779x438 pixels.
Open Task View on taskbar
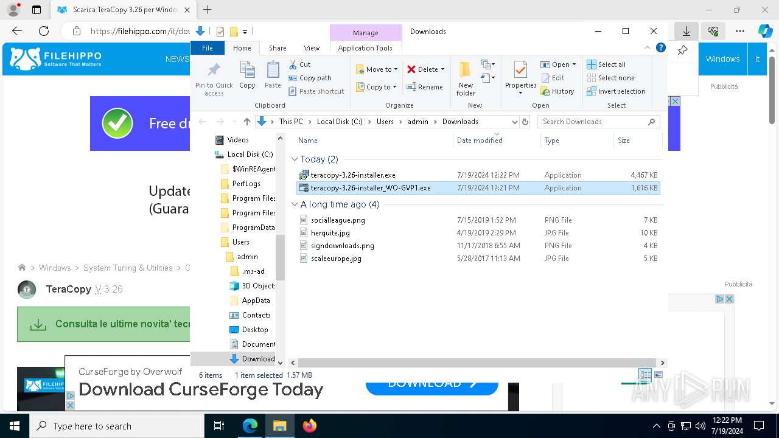click(219, 426)
